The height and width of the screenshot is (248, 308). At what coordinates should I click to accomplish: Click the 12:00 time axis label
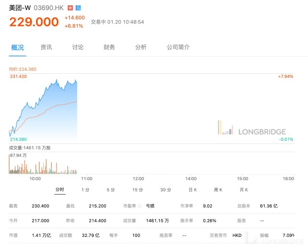(139, 179)
